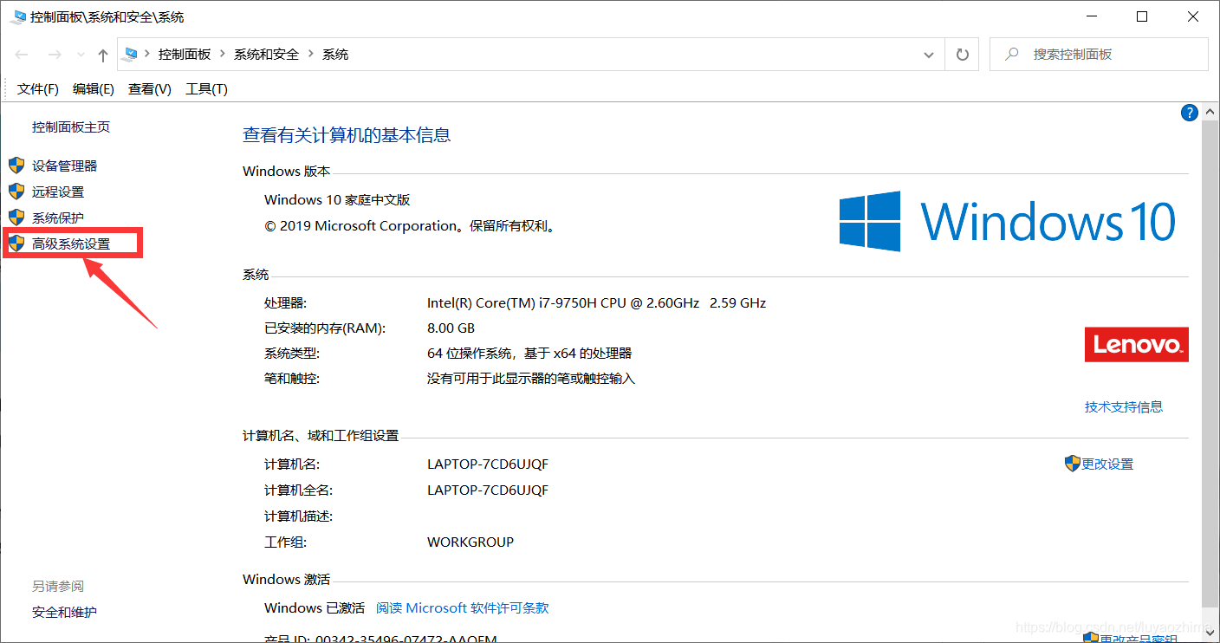Click the shield icon beside 更改设置
The height and width of the screenshot is (643, 1220).
click(1073, 464)
